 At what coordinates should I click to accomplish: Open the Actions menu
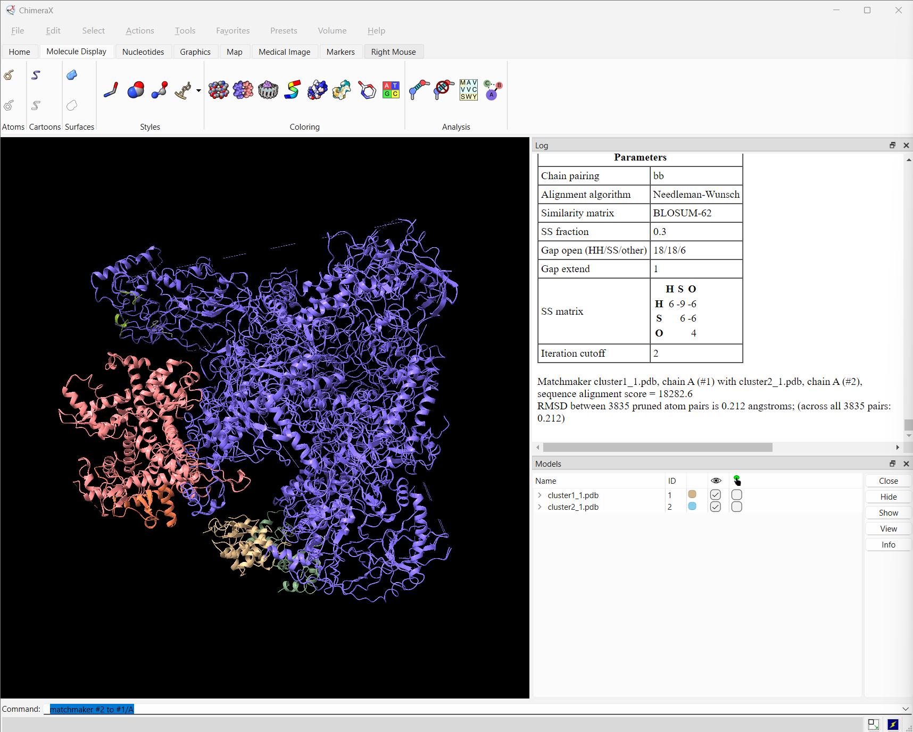pos(140,30)
